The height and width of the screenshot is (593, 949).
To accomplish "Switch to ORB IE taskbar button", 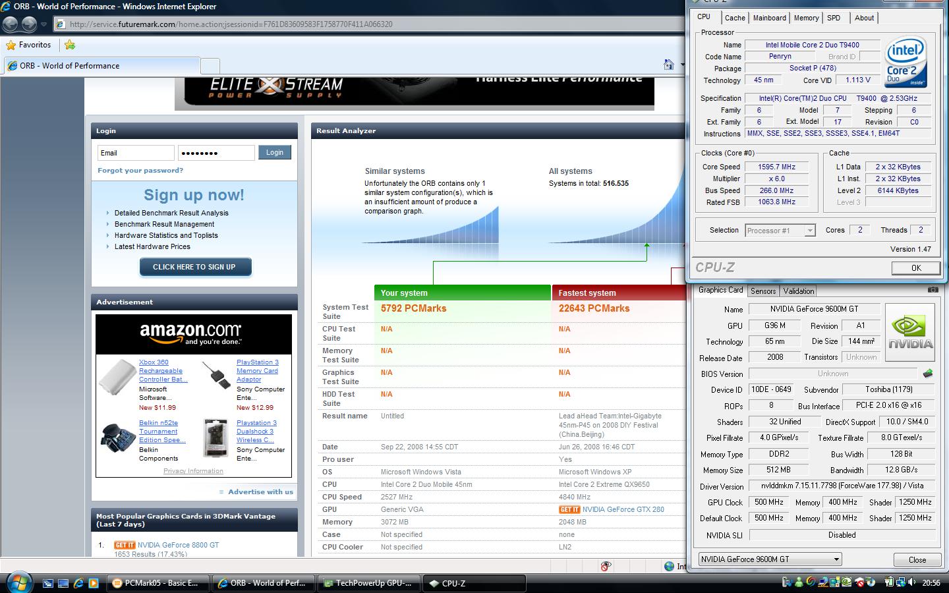I will 264,583.
